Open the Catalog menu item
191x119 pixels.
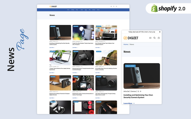pyautogui.click(x=73, y=10)
